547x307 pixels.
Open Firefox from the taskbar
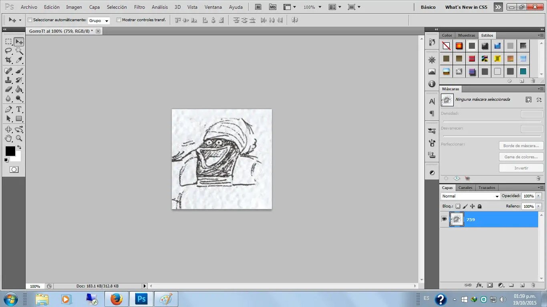coord(117,299)
